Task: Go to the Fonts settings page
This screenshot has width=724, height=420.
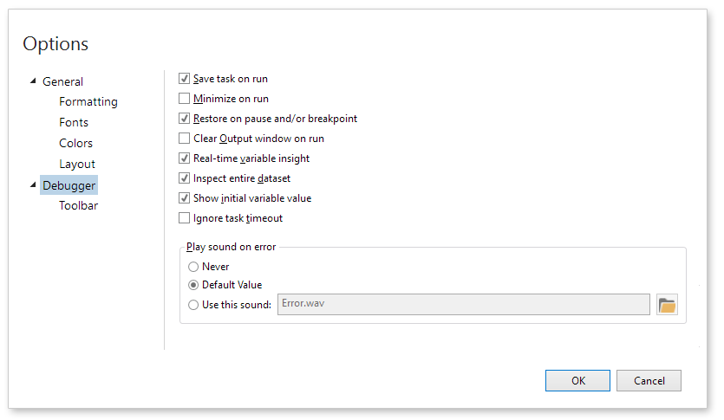Action: 74,123
